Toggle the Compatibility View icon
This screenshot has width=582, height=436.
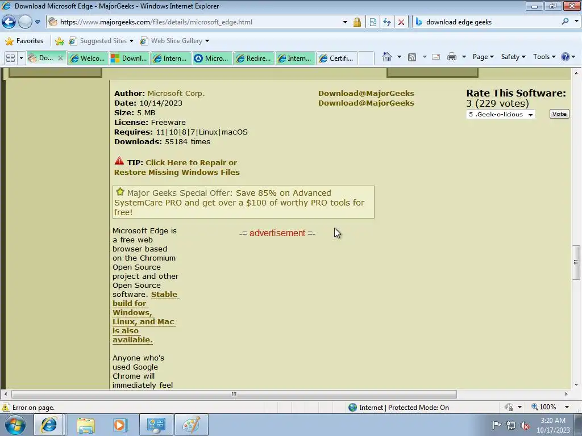(x=373, y=22)
